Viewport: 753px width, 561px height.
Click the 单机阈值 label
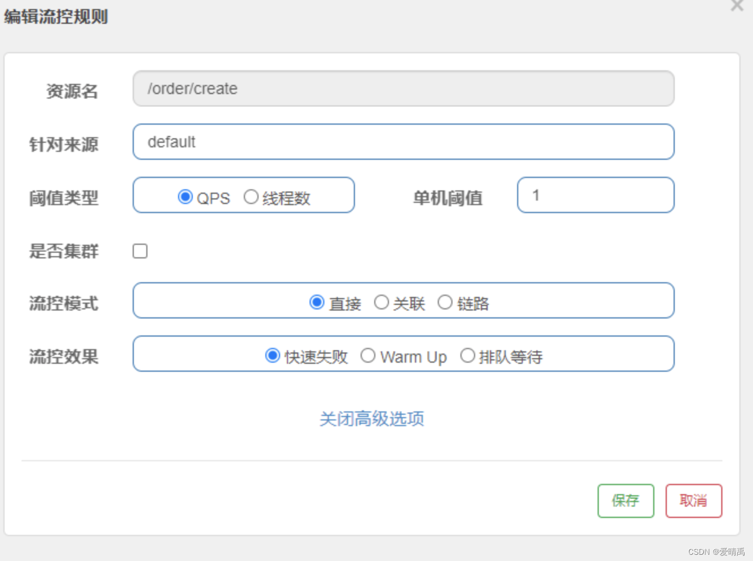tap(447, 198)
